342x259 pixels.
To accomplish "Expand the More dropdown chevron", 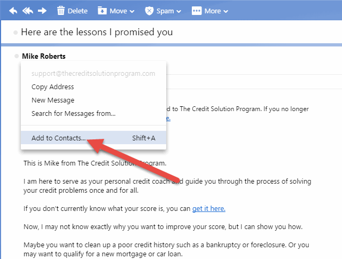I will (x=226, y=11).
